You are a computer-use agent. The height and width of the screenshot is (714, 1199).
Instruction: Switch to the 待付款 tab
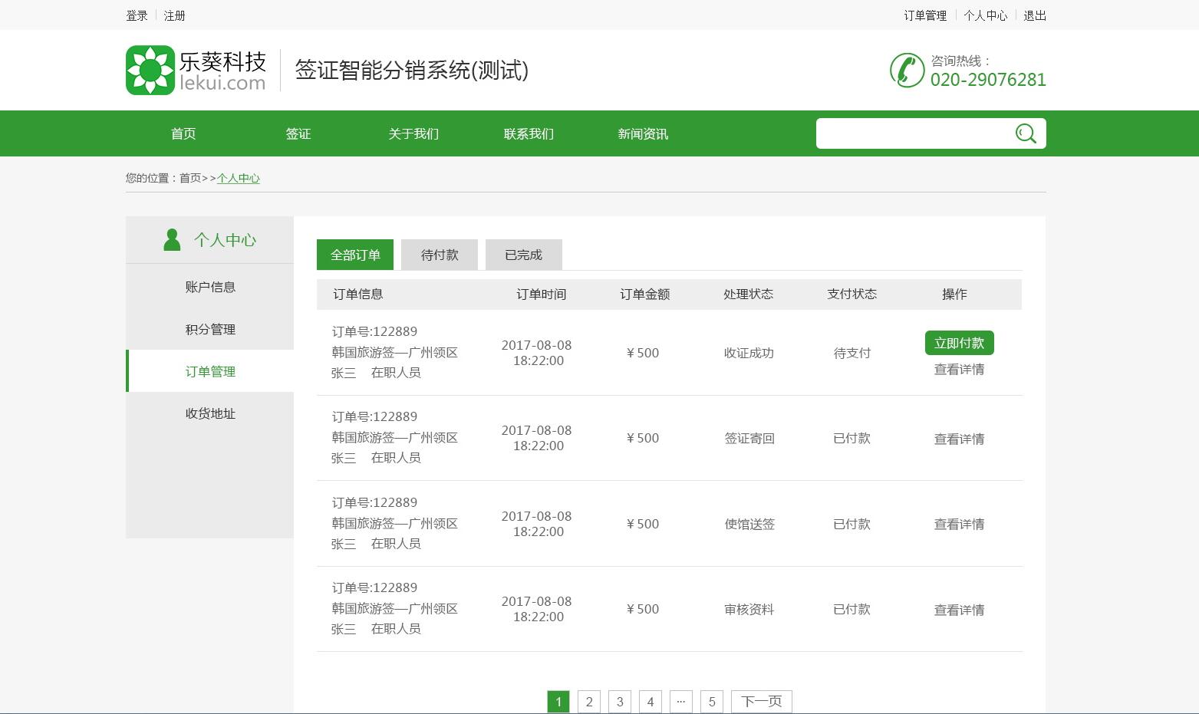coord(439,254)
